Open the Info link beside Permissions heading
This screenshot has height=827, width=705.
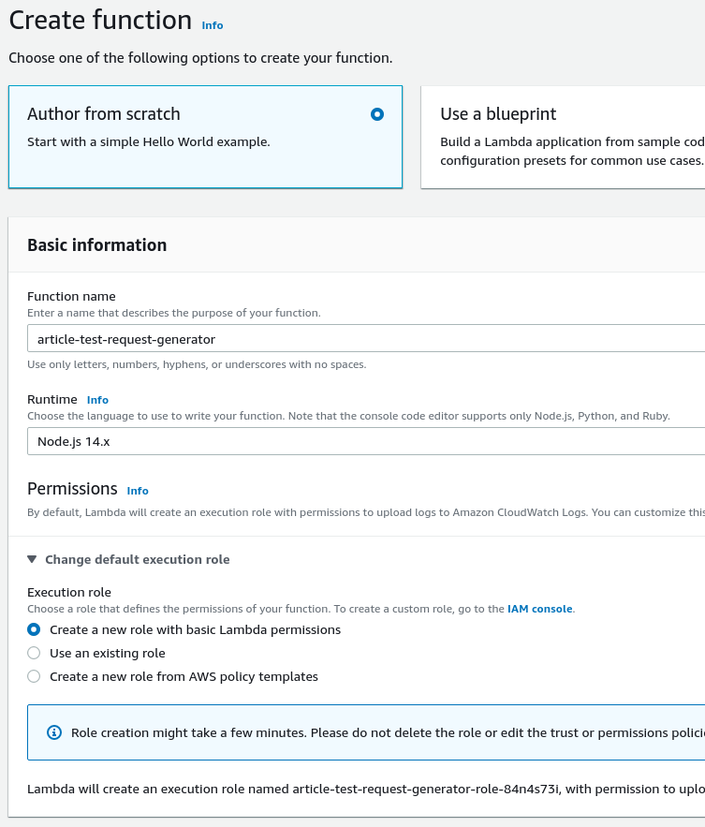138,491
